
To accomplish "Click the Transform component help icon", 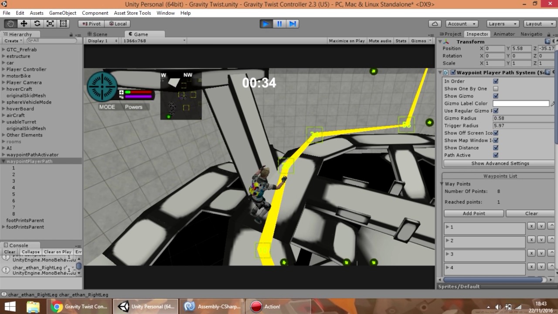I will point(547,41).
